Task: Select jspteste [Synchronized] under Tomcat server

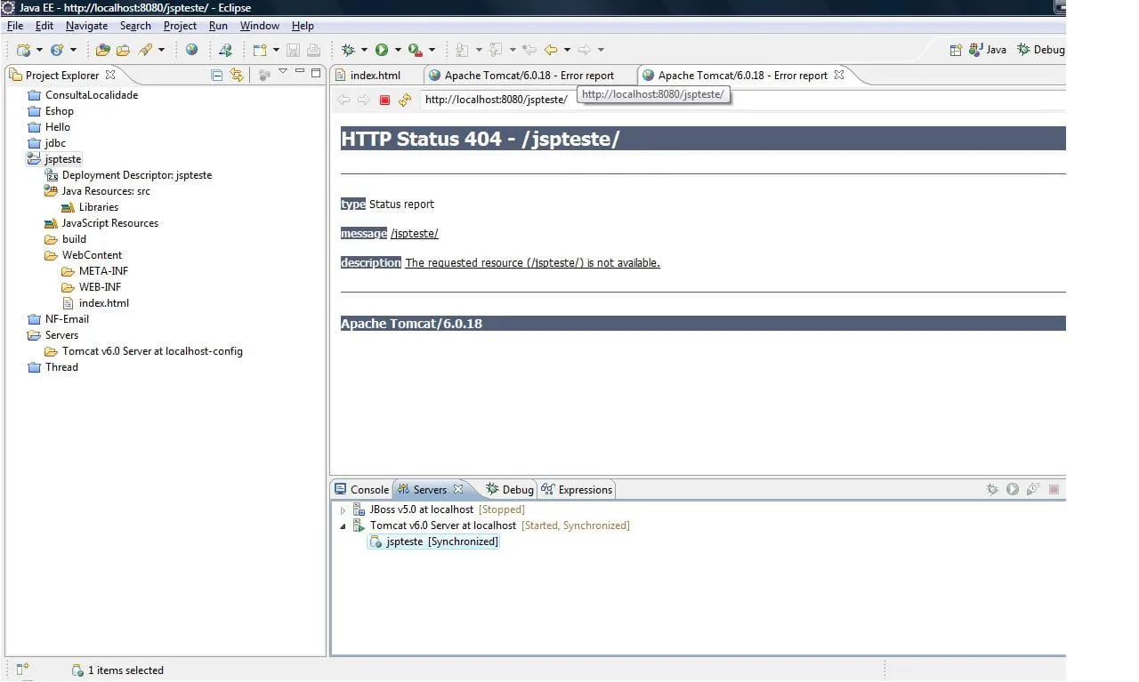Action: [435, 542]
